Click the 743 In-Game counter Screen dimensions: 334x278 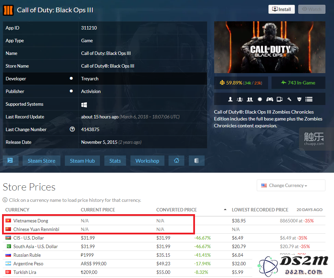298,83
